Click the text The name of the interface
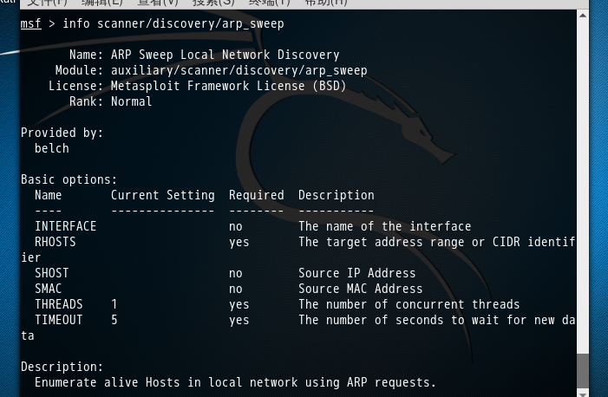The height and width of the screenshot is (397, 608). [x=384, y=226]
